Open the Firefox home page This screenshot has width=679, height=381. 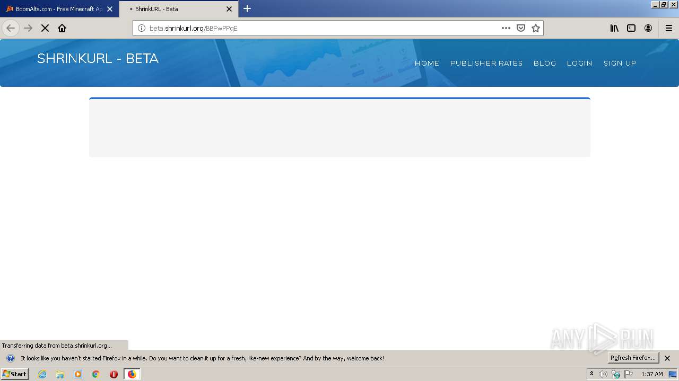coord(62,28)
